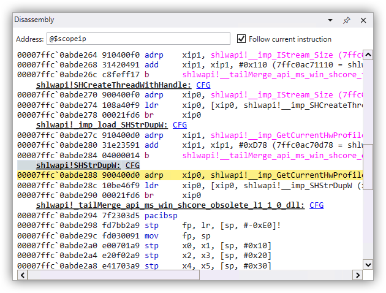Image resolution: width=386 pixels, height=293 pixels.
Task: Select the highlighted adrp line at 0abde288
Action: pyautogui.click(x=184, y=175)
